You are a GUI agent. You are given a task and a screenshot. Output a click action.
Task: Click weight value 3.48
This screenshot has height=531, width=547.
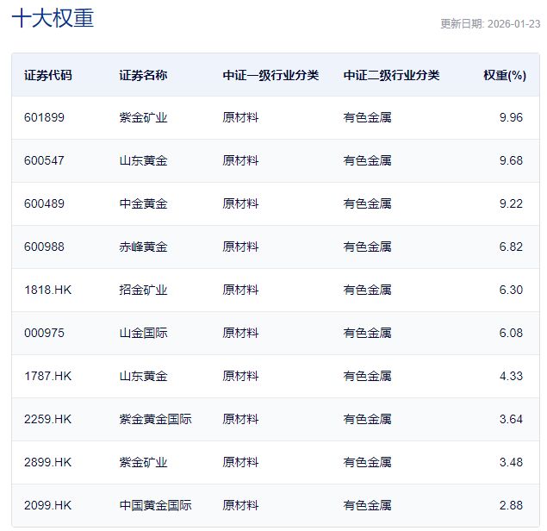511,462
